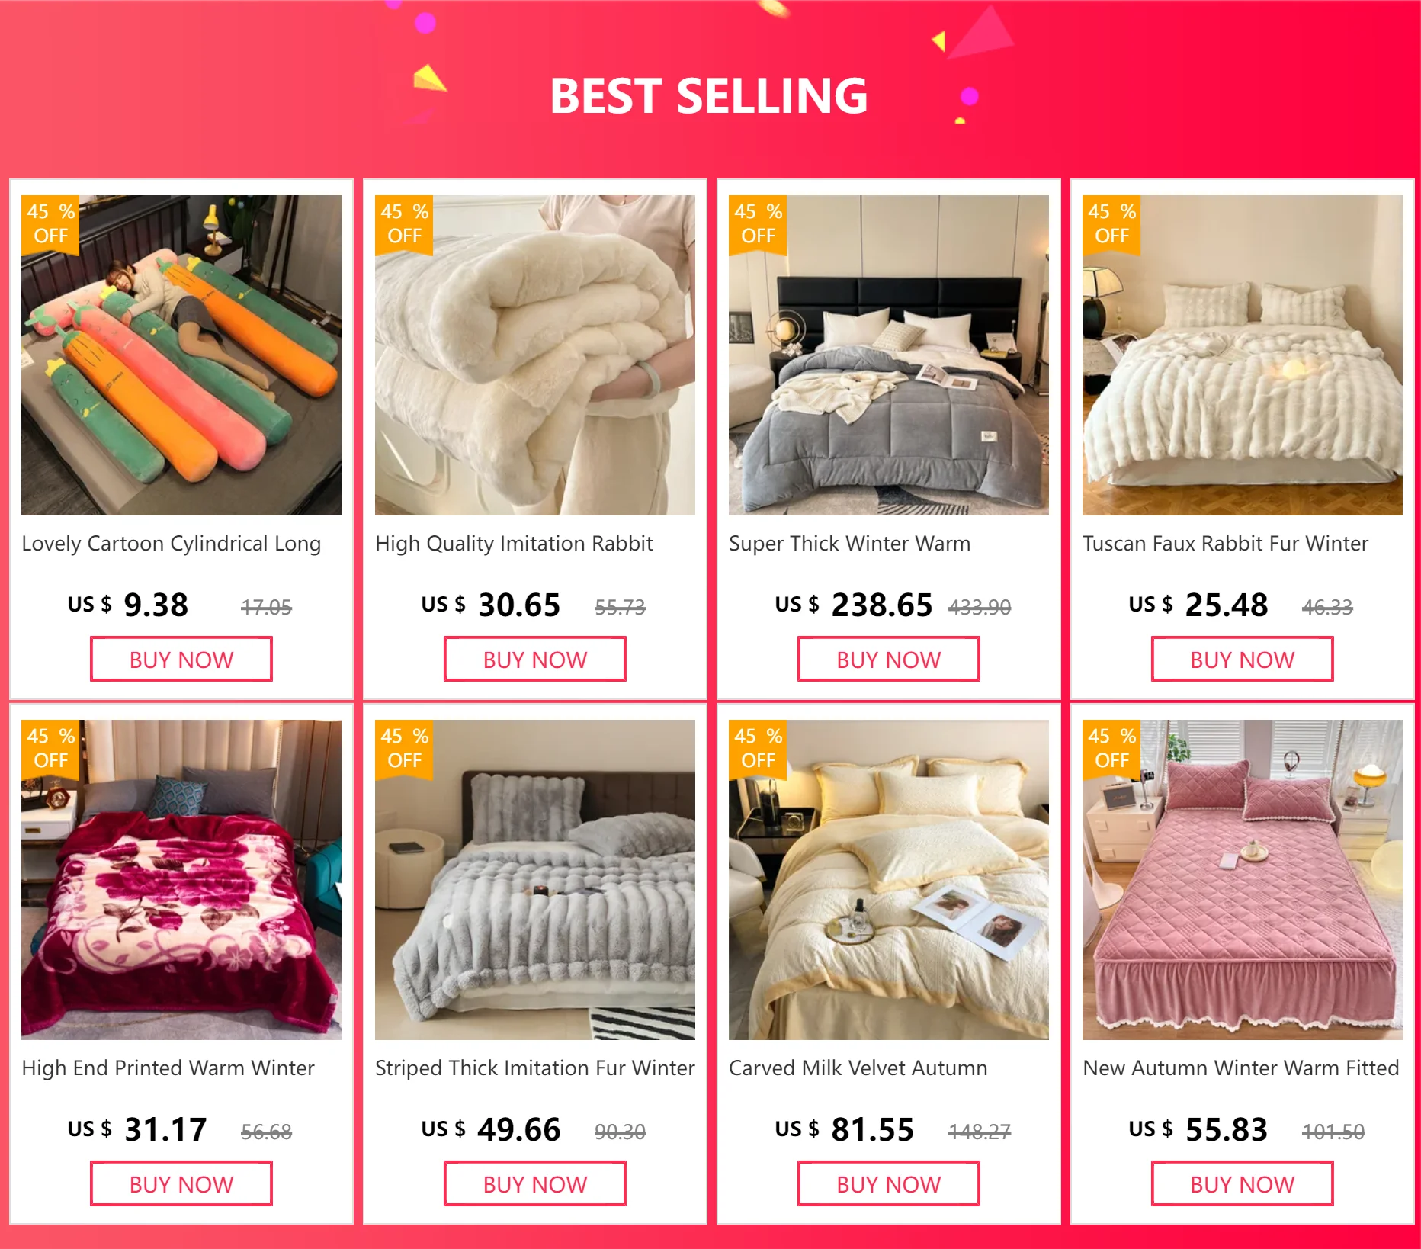The width and height of the screenshot is (1421, 1249).
Task: Click BUY NOW for Striped Thick Imitation Fur
Action: (535, 1184)
